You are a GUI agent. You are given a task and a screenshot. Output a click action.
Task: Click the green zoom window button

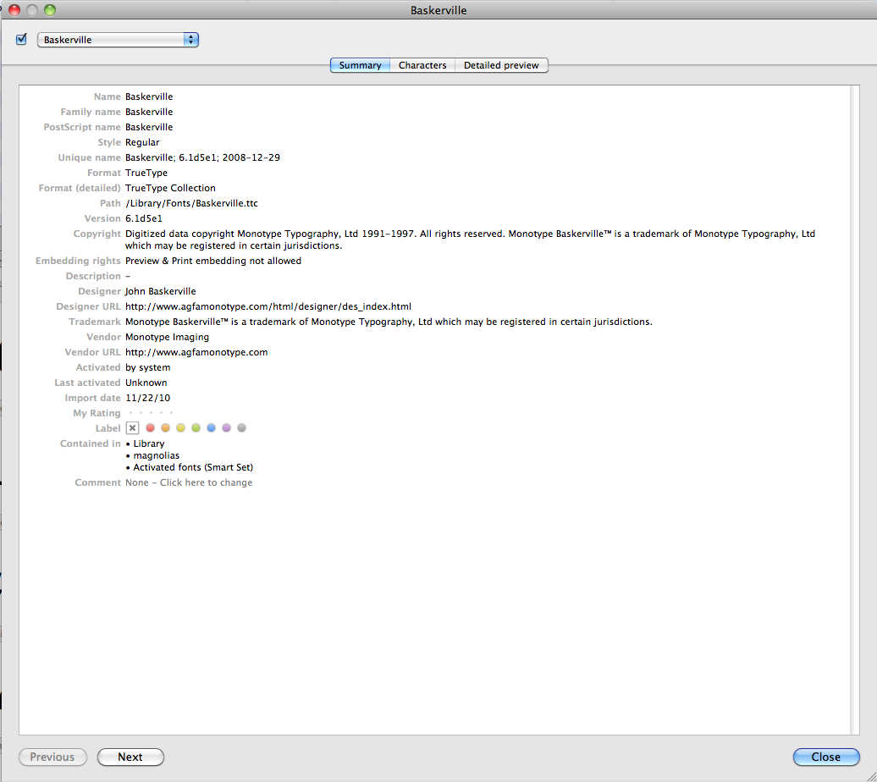(50, 10)
